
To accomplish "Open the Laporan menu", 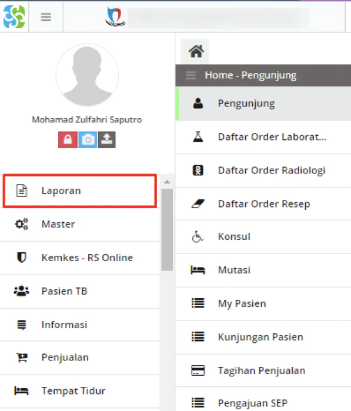I will (80, 191).
